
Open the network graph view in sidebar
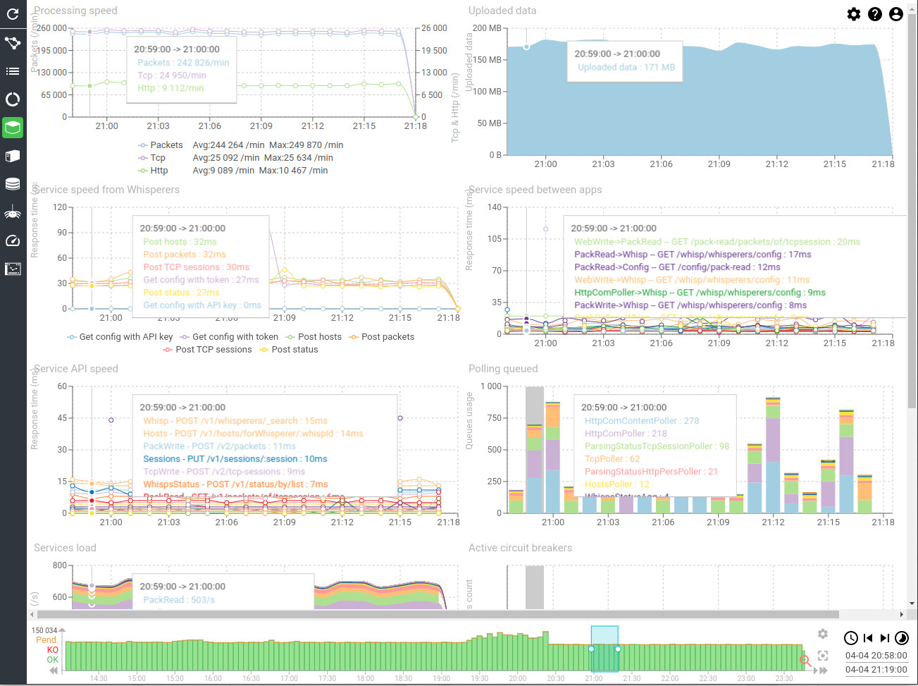pos(13,43)
